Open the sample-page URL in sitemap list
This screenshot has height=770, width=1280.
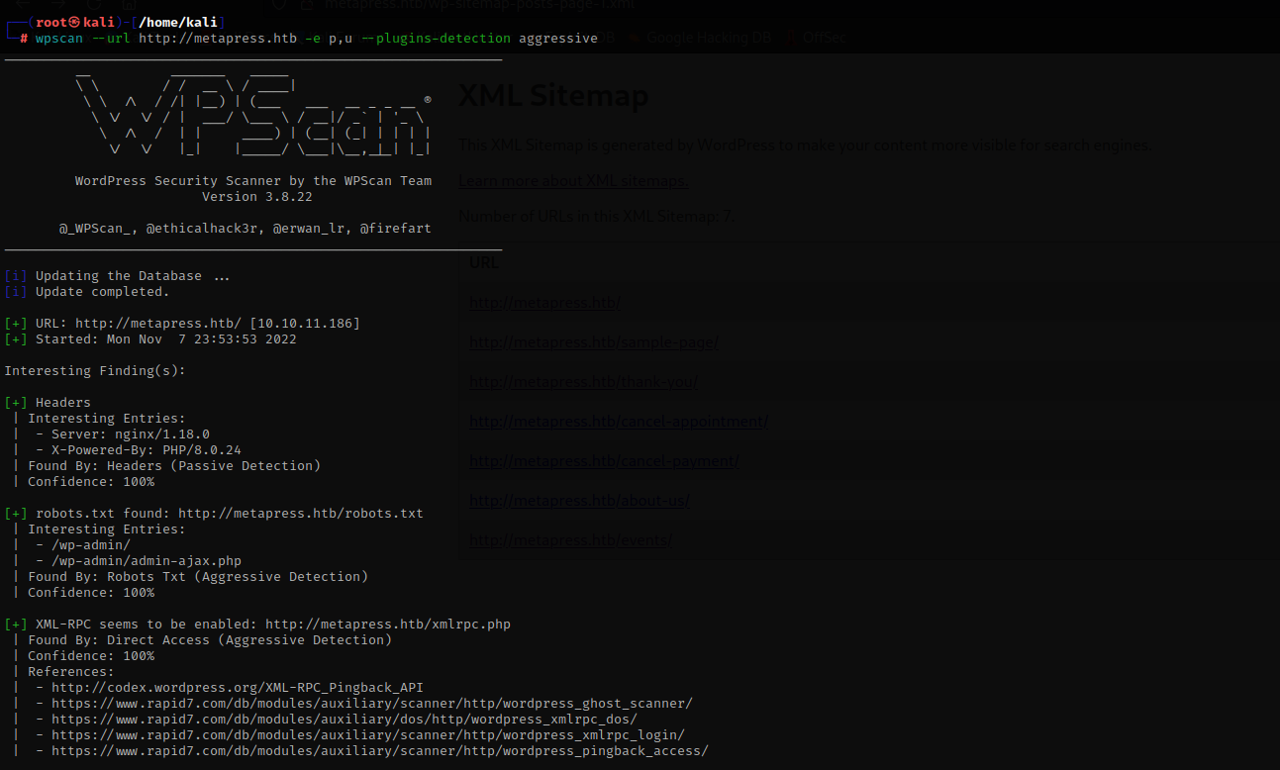[x=594, y=342]
